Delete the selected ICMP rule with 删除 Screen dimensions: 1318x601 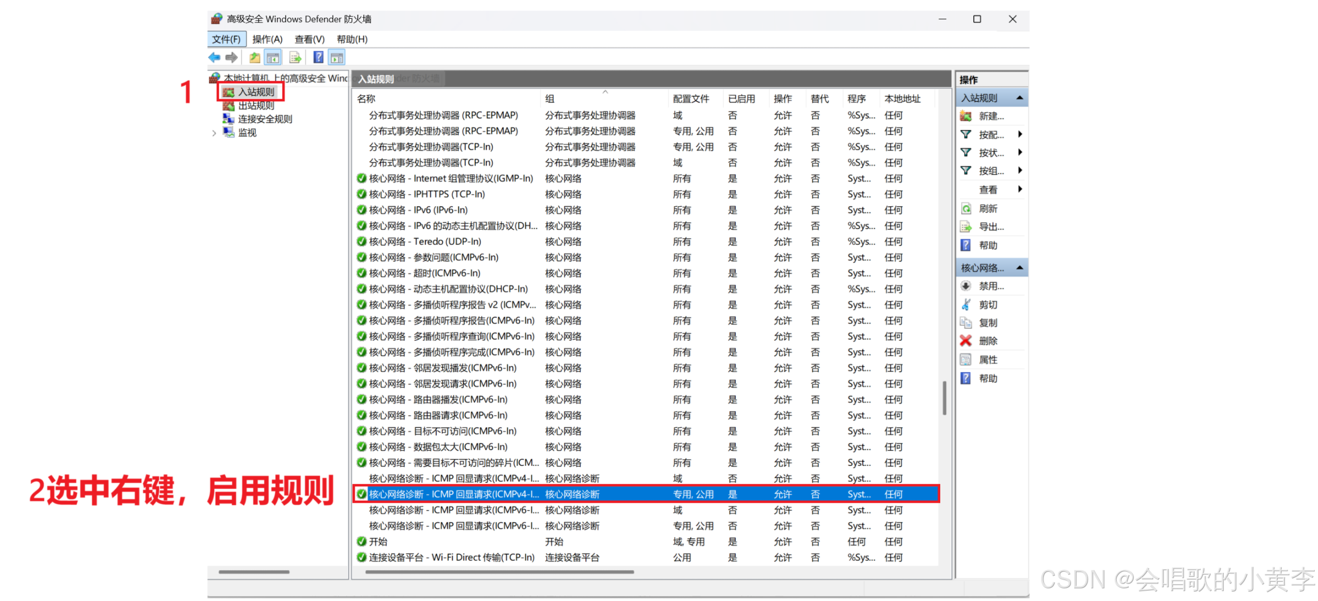988,341
